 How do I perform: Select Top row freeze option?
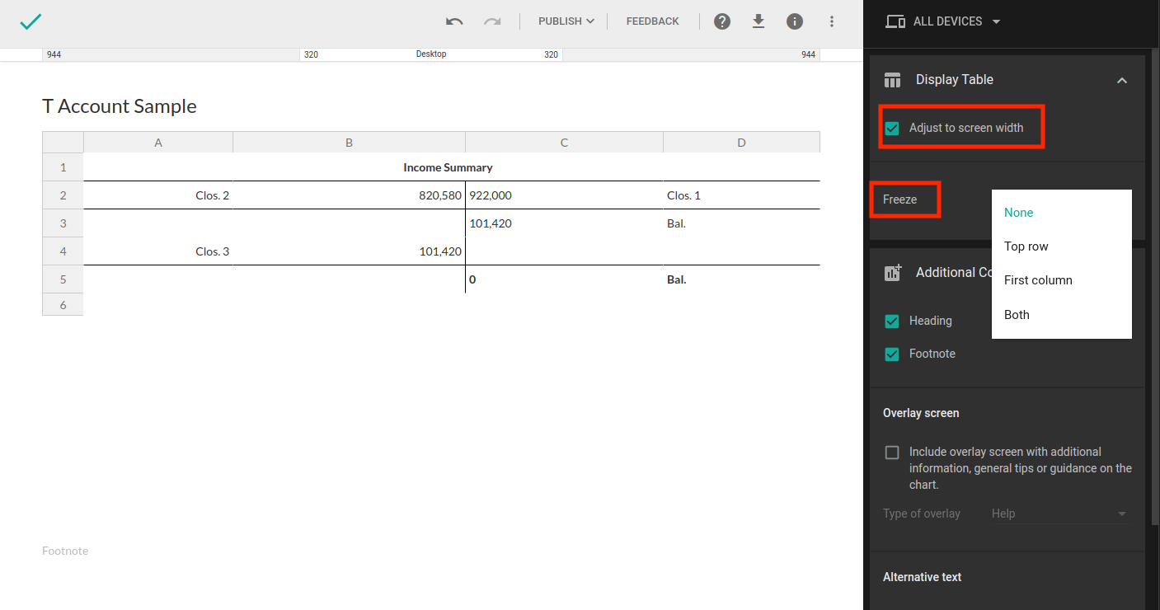coord(1026,246)
